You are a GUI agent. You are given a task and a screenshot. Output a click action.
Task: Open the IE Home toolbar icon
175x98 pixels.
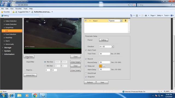tap(131, 16)
